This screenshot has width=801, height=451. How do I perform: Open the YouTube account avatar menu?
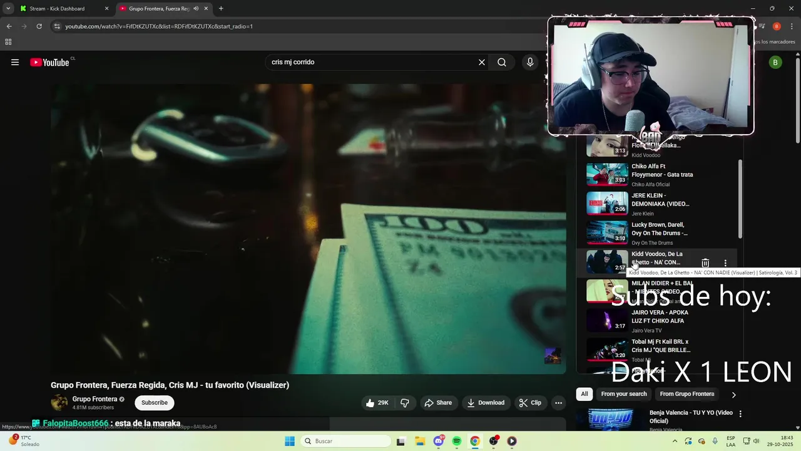pyautogui.click(x=775, y=62)
